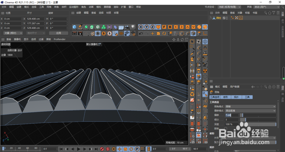Select the highlighted Bevel tool icon in palette
The height and width of the screenshot is (152, 285).
pos(199,76)
